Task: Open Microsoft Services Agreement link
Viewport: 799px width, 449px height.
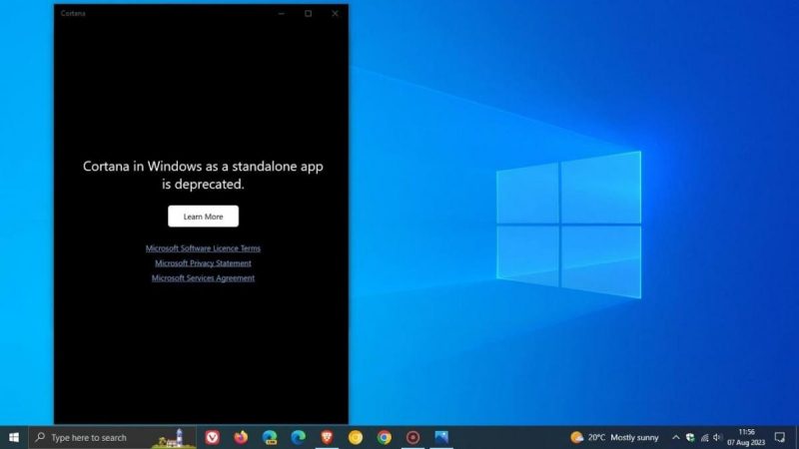Action: pyautogui.click(x=203, y=278)
